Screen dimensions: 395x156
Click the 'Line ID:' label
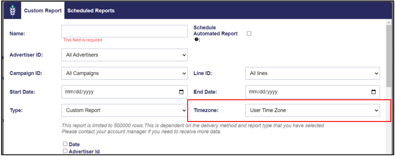(203, 73)
